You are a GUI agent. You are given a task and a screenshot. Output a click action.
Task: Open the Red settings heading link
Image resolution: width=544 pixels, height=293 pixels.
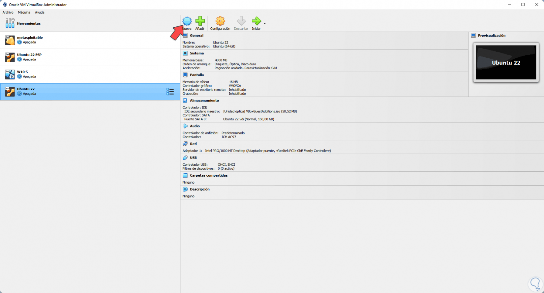tap(193, 144)
